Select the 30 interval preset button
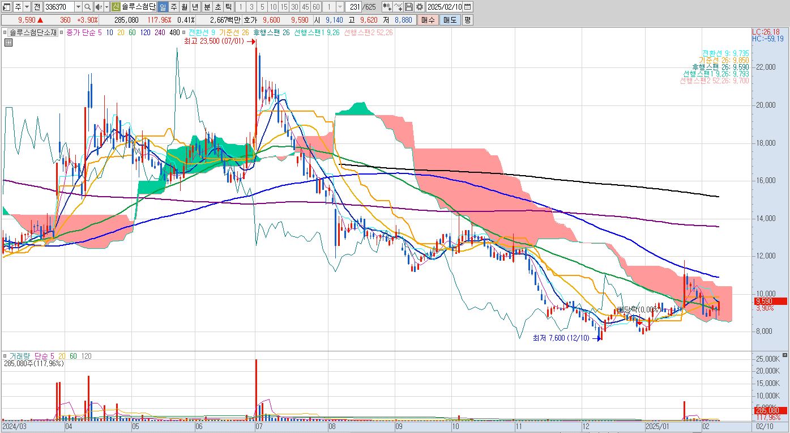 (x=294, y=7)
